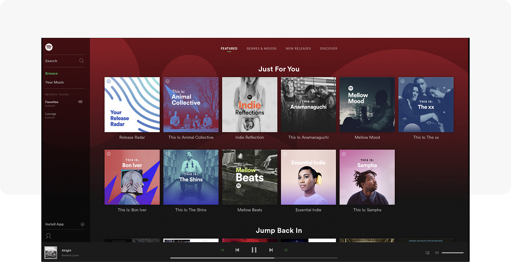
Task: Skip to next track
Action: pyautogui.click(x=271, y=250)
